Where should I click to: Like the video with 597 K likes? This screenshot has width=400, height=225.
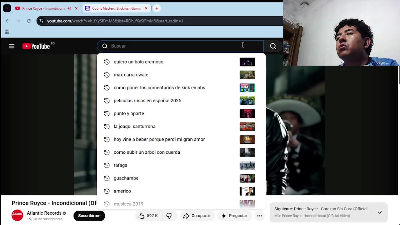point(148,216)
